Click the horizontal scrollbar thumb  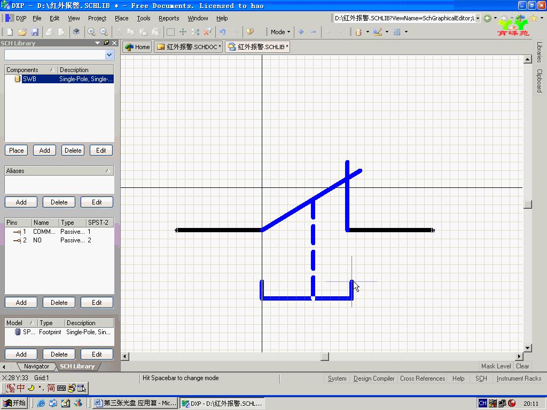click(325, 356)
